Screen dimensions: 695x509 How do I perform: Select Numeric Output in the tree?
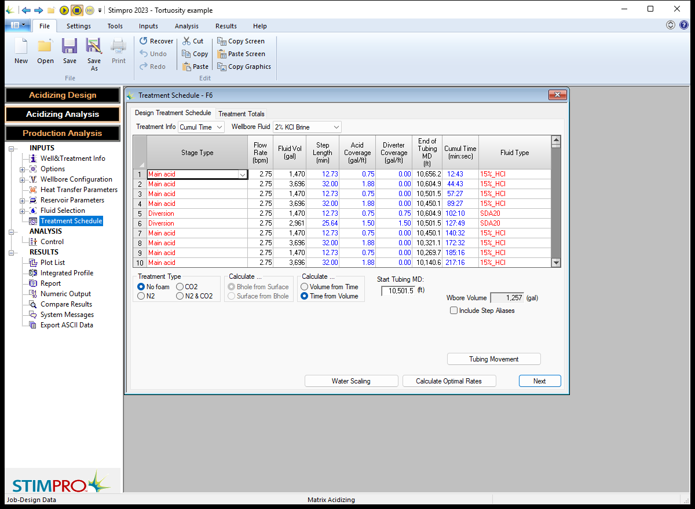click(65, 294)
